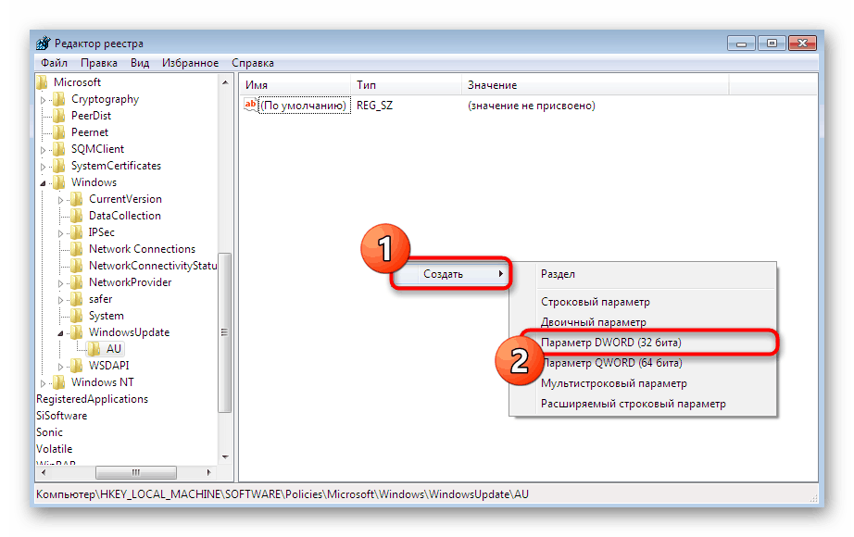Click the Peernet folder icon
This screenshot has height=537, width=854.
(59, 132)
